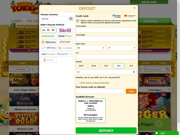Viewport: 180px width, 135px height.
Task: Select the Bonus 1 + Freespins offer card
Action: point(91,111)
